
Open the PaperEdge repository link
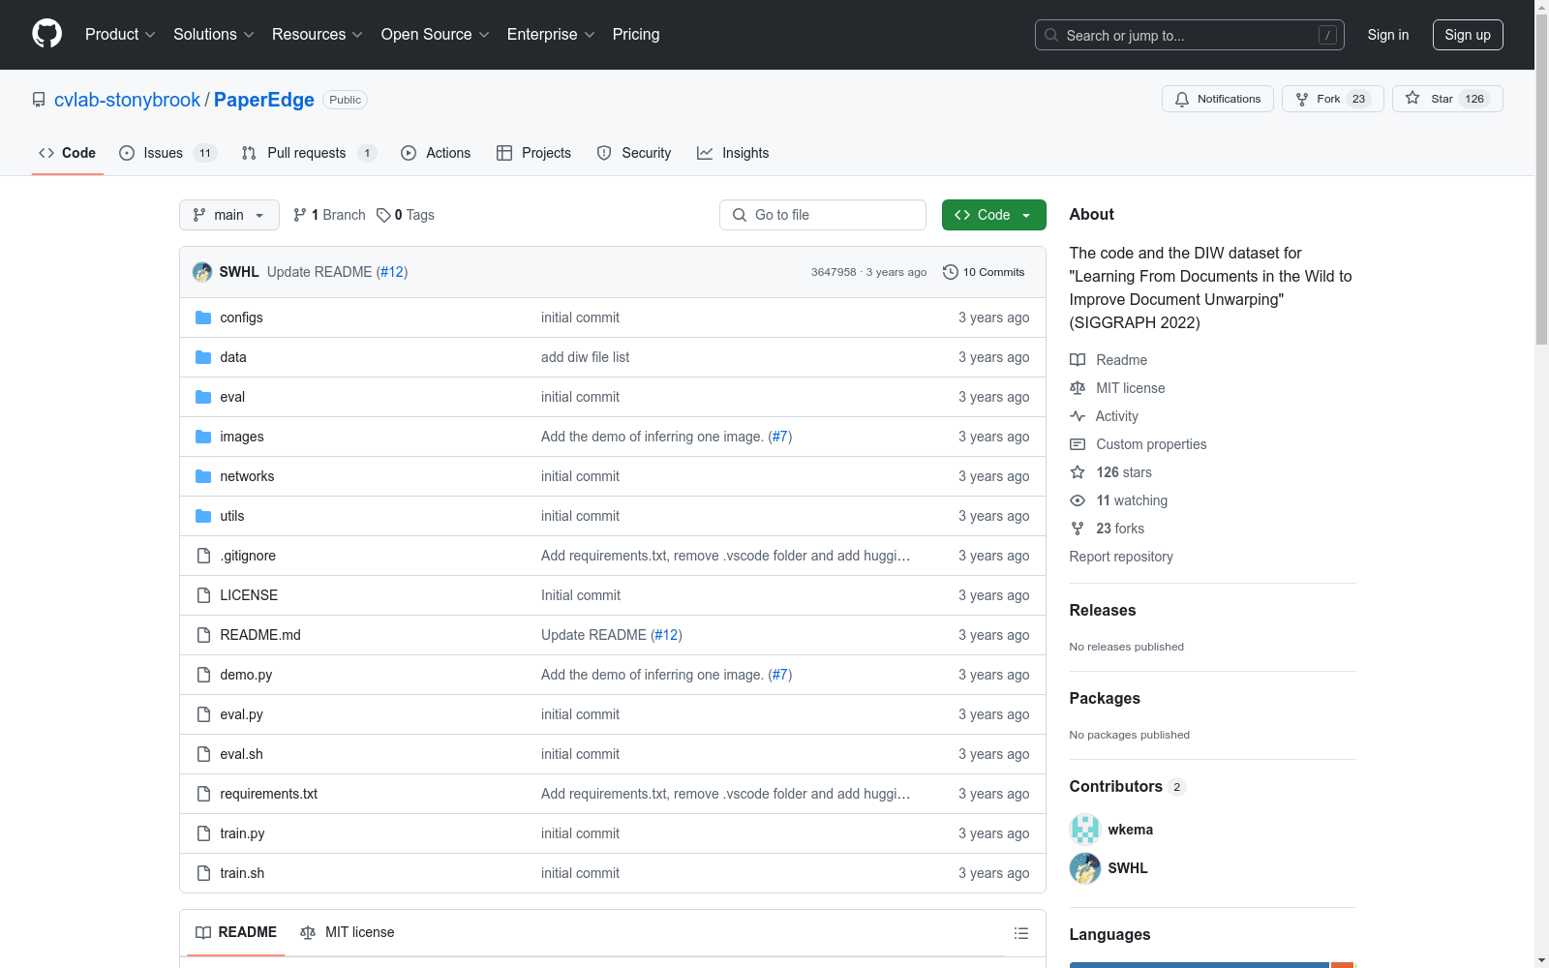point(264,100)
